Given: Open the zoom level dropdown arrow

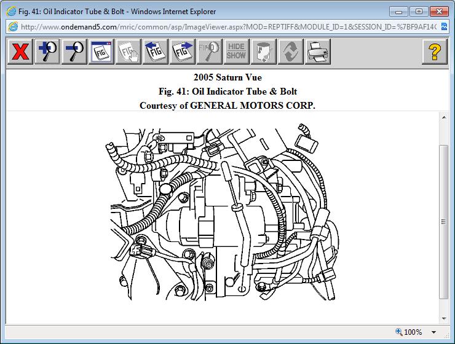Looking at the screenshot, I should click(x=434, y=332).
